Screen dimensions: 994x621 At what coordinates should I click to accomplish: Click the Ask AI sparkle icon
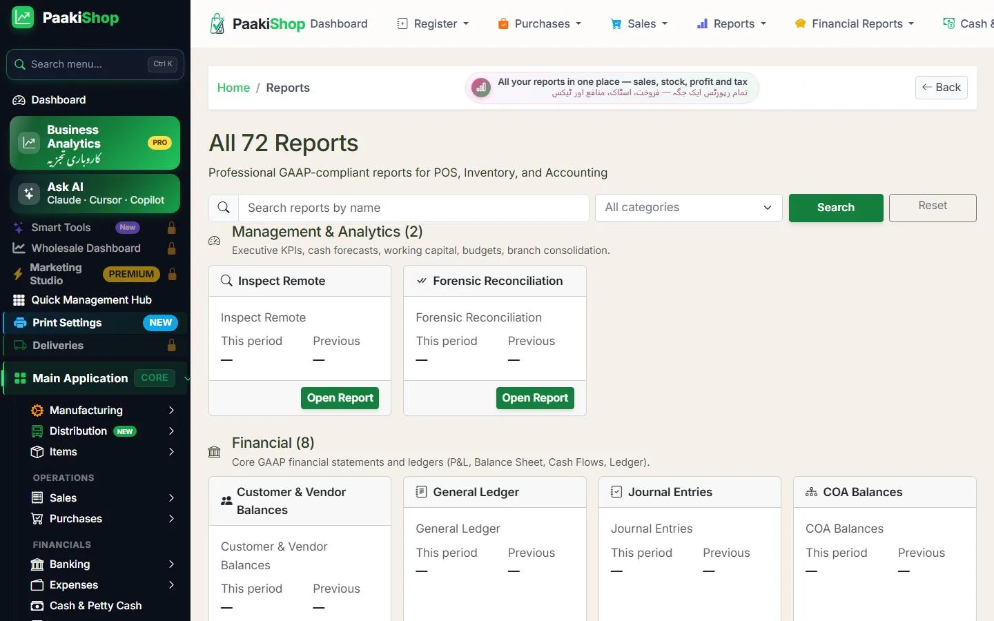(29, 193)
